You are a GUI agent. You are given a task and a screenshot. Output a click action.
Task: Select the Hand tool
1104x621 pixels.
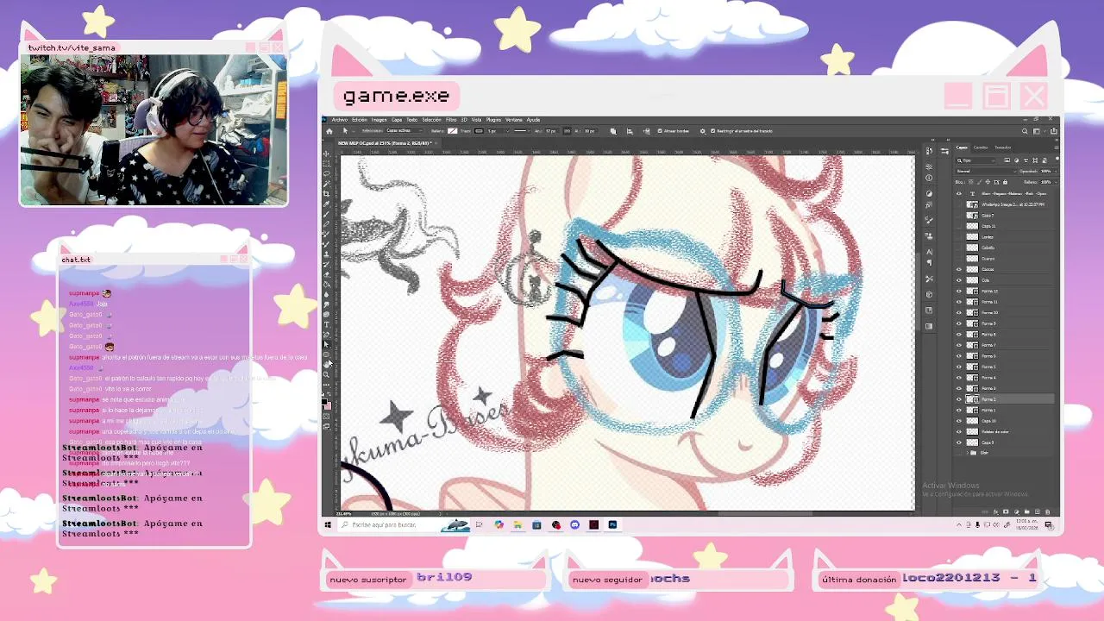tap(326, 364)
